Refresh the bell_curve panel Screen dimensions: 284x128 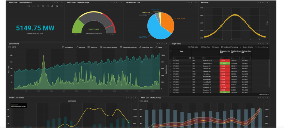tap(258, 2)
